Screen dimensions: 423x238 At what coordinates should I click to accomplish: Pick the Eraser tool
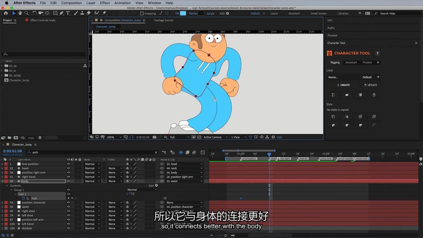(x=88, y=13)
